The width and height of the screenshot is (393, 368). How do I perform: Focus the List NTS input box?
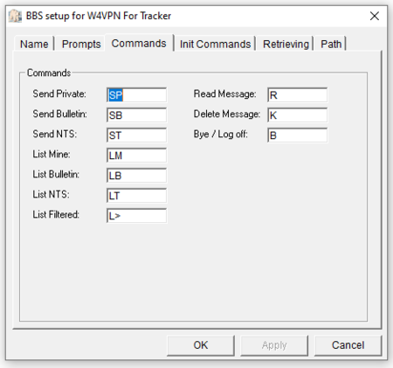(x=136, y=196)
